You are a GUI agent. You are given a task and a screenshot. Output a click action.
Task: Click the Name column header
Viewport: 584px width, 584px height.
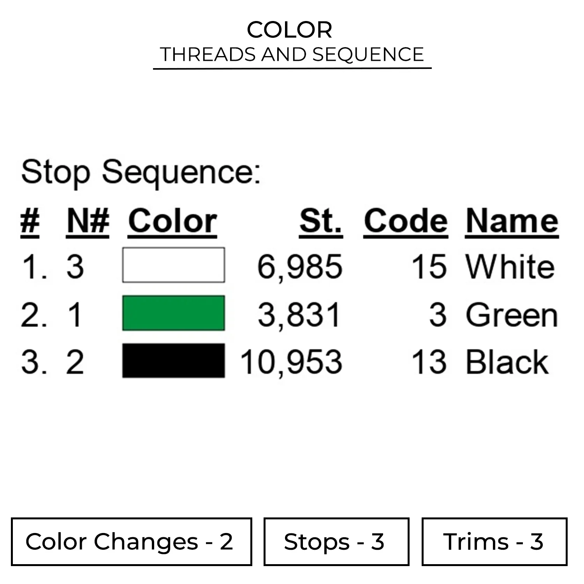pos(512,221)
